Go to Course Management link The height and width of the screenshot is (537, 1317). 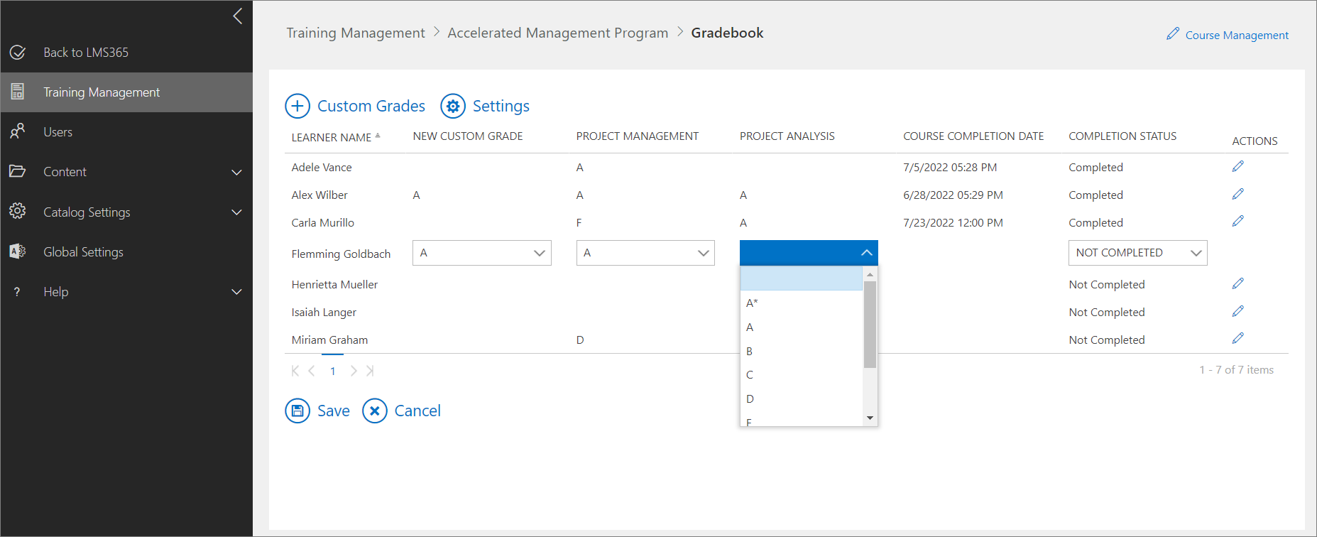(x=1236, y=35)
